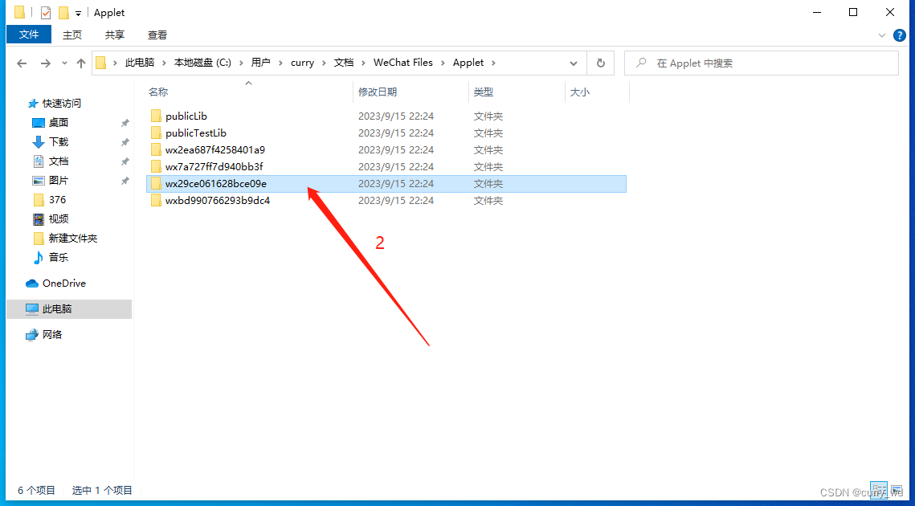Select folder wx7a727ff7d940bb3f

386,167
